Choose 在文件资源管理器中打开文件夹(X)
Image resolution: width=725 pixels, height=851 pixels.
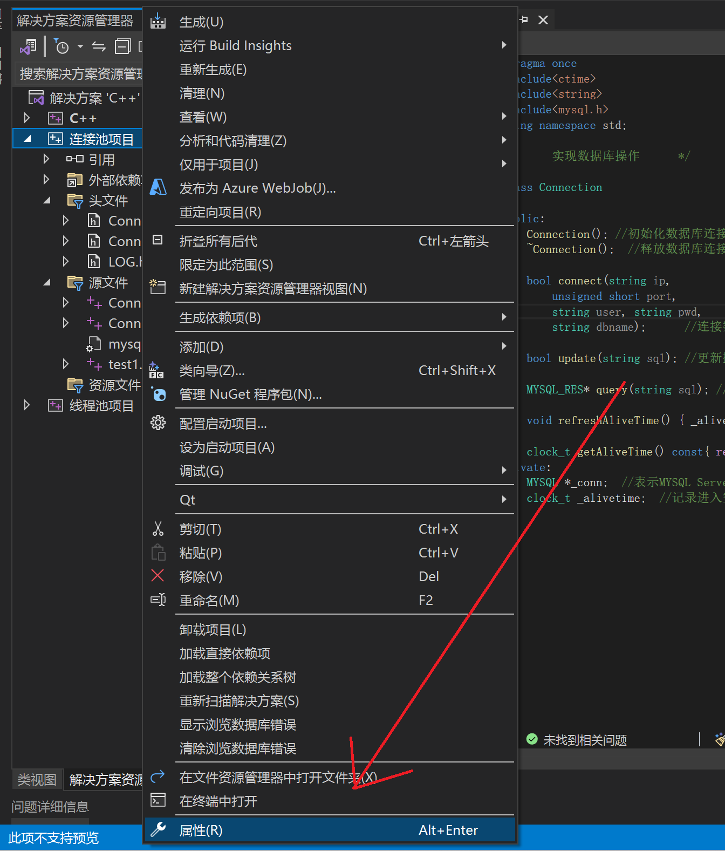(x=330, y=777)
